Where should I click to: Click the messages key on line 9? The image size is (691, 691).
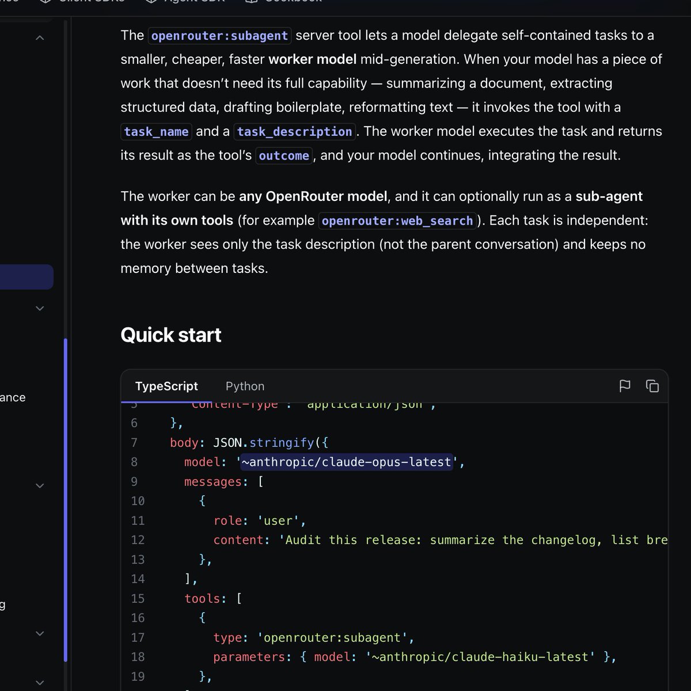point(213,482)
